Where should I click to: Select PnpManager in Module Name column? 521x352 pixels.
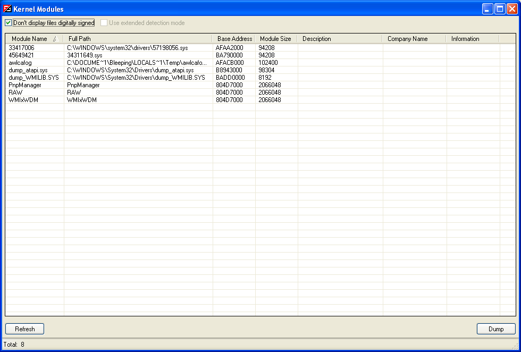[x=25, y=85]
